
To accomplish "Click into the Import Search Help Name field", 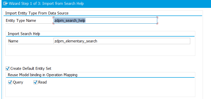I will tap(122, 41).
